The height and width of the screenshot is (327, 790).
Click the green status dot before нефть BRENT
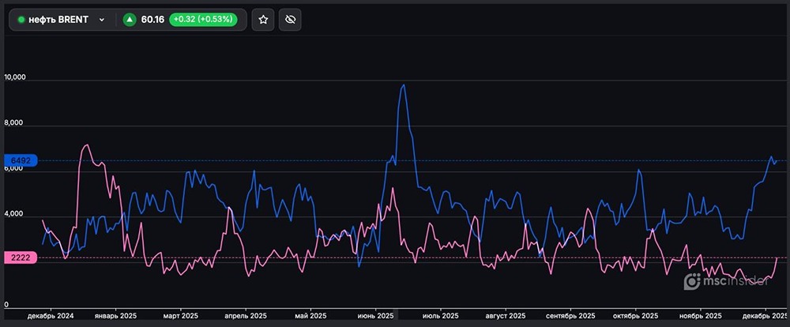[x=21, y=20]
